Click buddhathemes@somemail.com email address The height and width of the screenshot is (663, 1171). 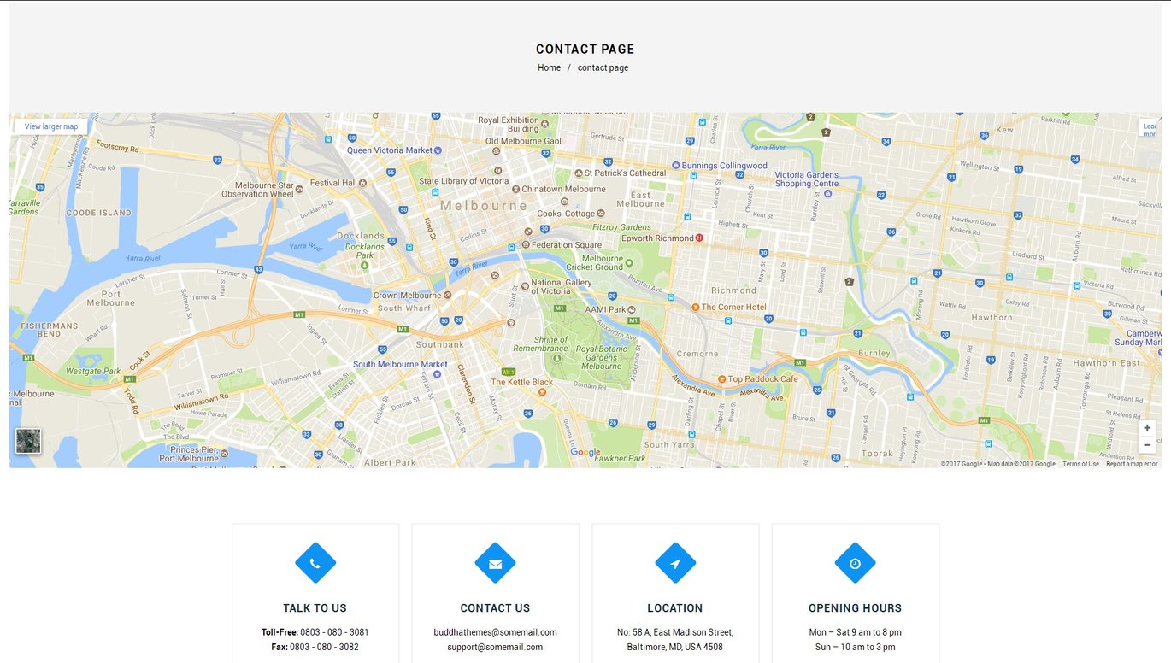[x=495, y=632]
